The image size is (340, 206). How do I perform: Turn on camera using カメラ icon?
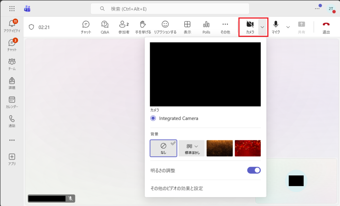(250, 27)
